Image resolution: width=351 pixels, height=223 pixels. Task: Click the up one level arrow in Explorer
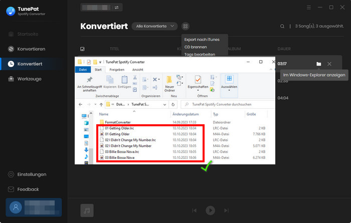[101, 104]
